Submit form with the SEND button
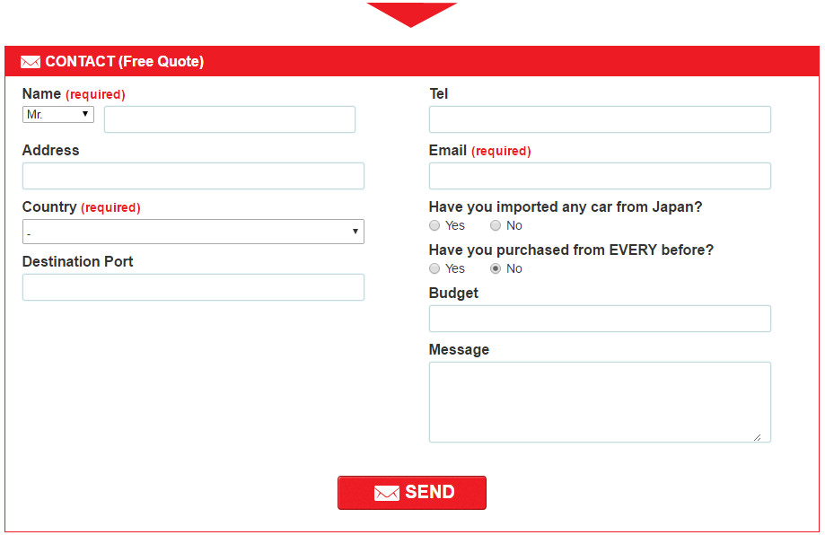 [412, 493]
